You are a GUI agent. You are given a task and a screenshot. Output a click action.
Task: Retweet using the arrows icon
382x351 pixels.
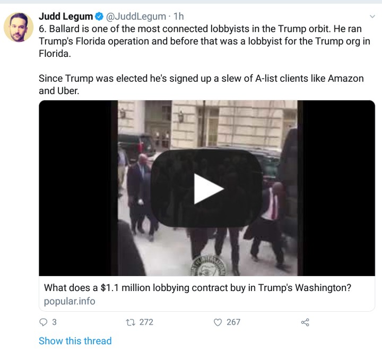[131, 322]
